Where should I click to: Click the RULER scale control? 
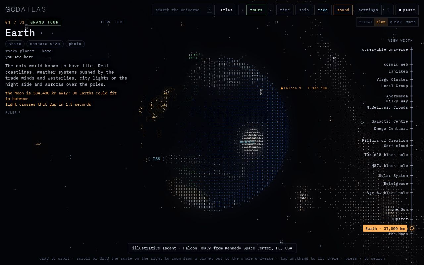pos(13,113)
